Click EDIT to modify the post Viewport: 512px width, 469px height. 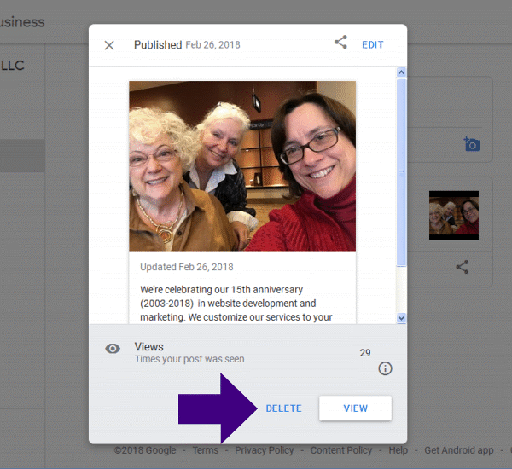point(373,45)
